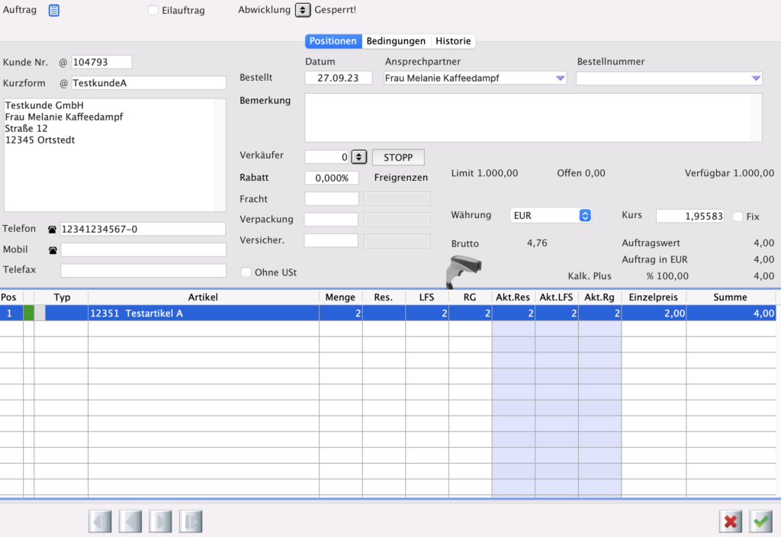Open the Ansprechpartner dropdown

(x=560, y=78)
